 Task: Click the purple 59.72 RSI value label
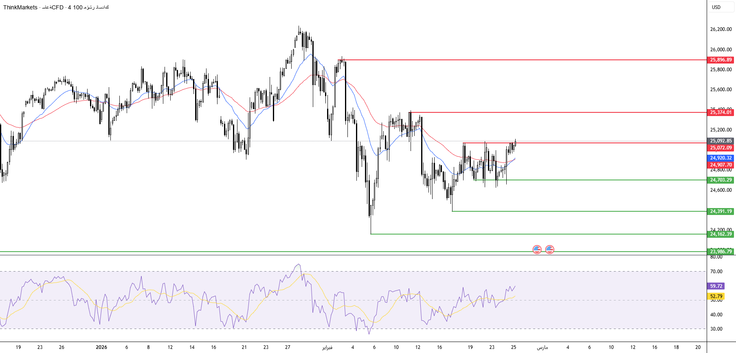pyautogui.click(x=716, y=286)
